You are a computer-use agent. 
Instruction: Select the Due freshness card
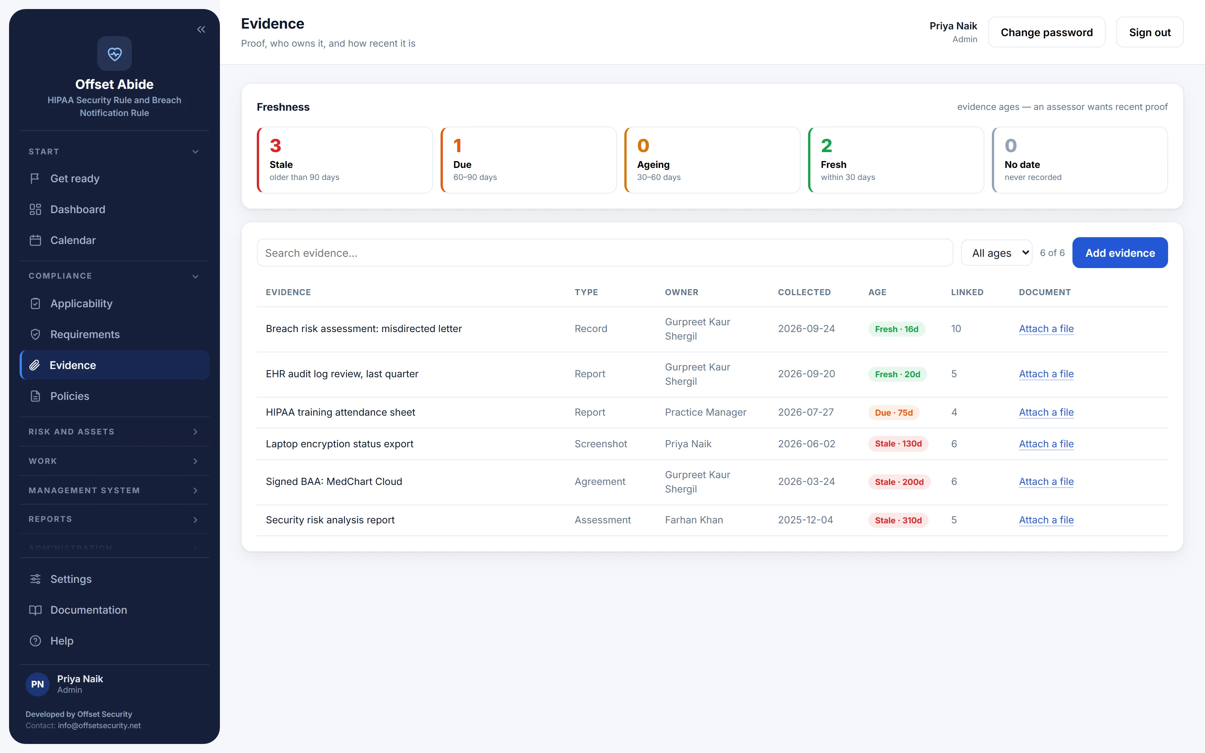[528, 160]
